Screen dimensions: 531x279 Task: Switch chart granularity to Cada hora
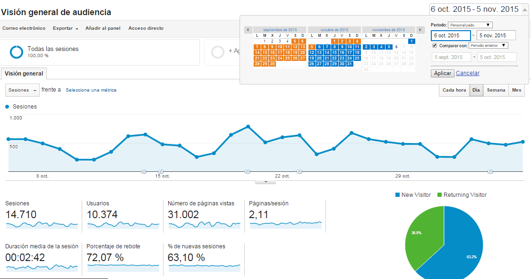click(x=454, y=90)
